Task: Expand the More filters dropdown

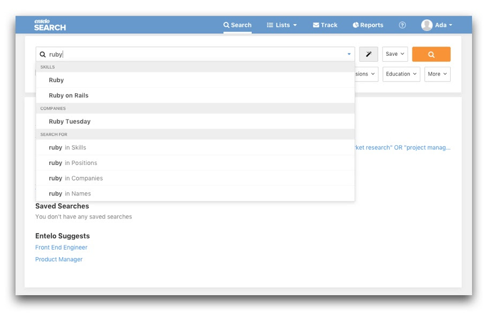Action: click(x=437, y=74)
